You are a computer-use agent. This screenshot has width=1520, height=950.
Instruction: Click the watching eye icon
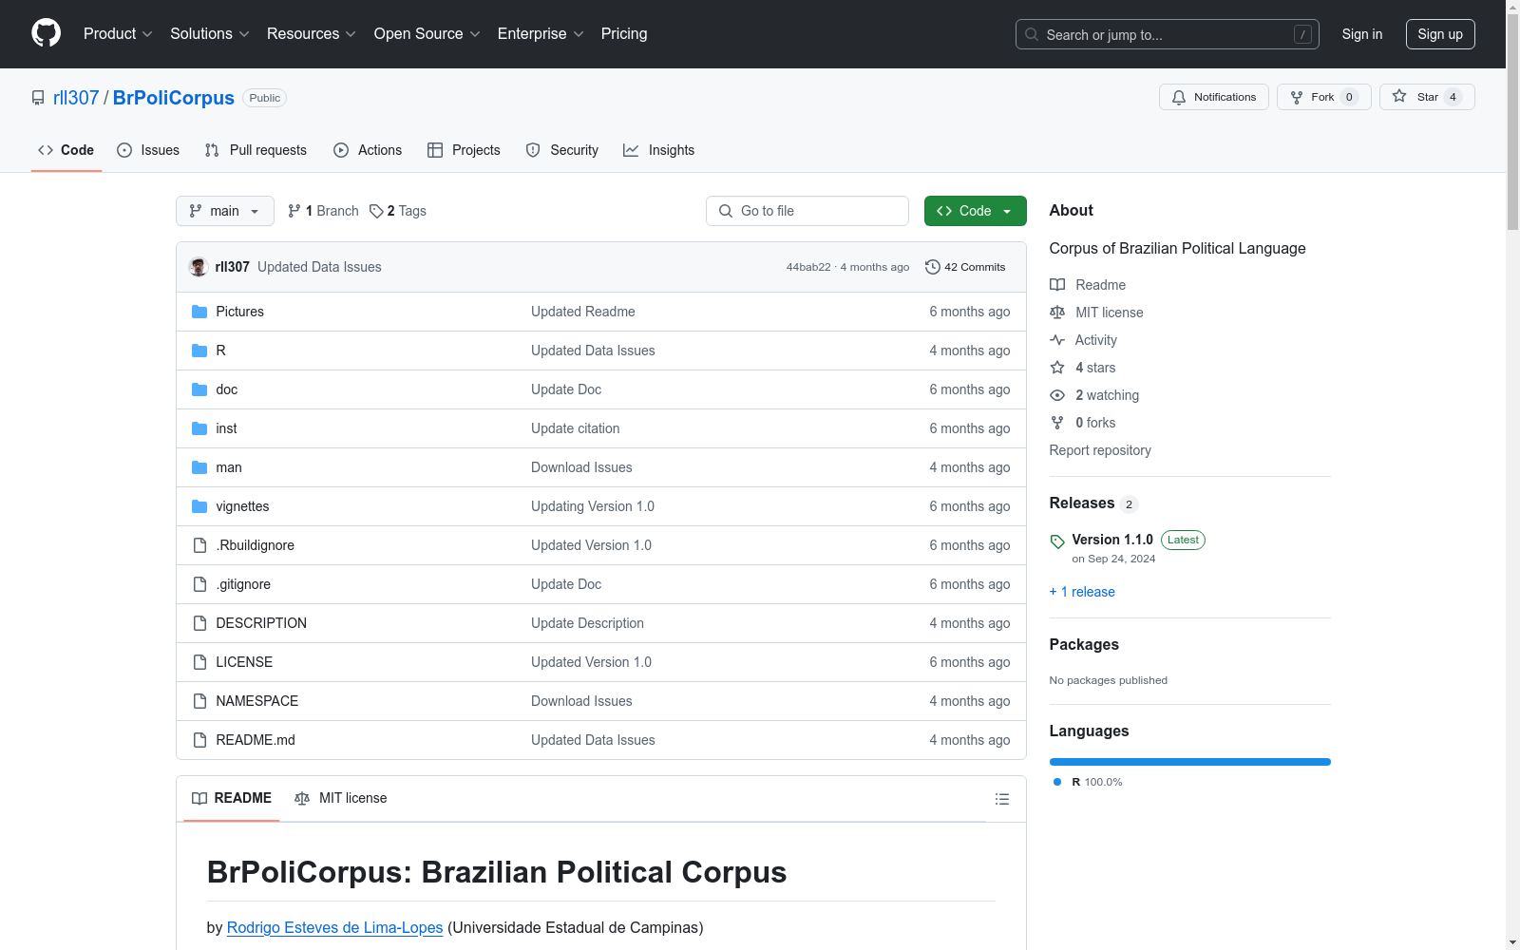click(x=1057, y=395)
